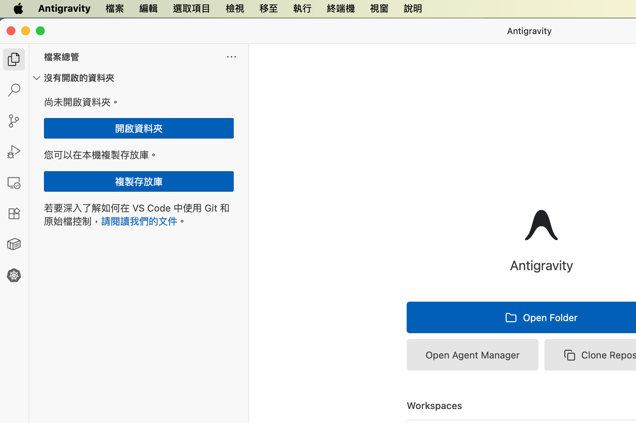Open the 說明 menu
The image size is (636, 423).
413,8
